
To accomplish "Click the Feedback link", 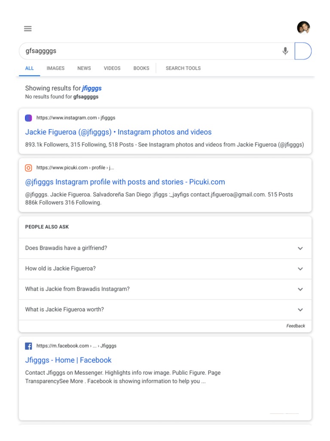I will (296, 326).
